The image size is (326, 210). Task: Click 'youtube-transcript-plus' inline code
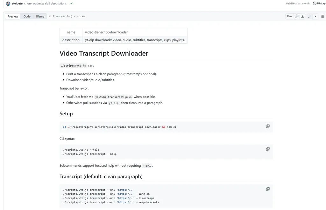pyautogui.click(x=113, y=97)
